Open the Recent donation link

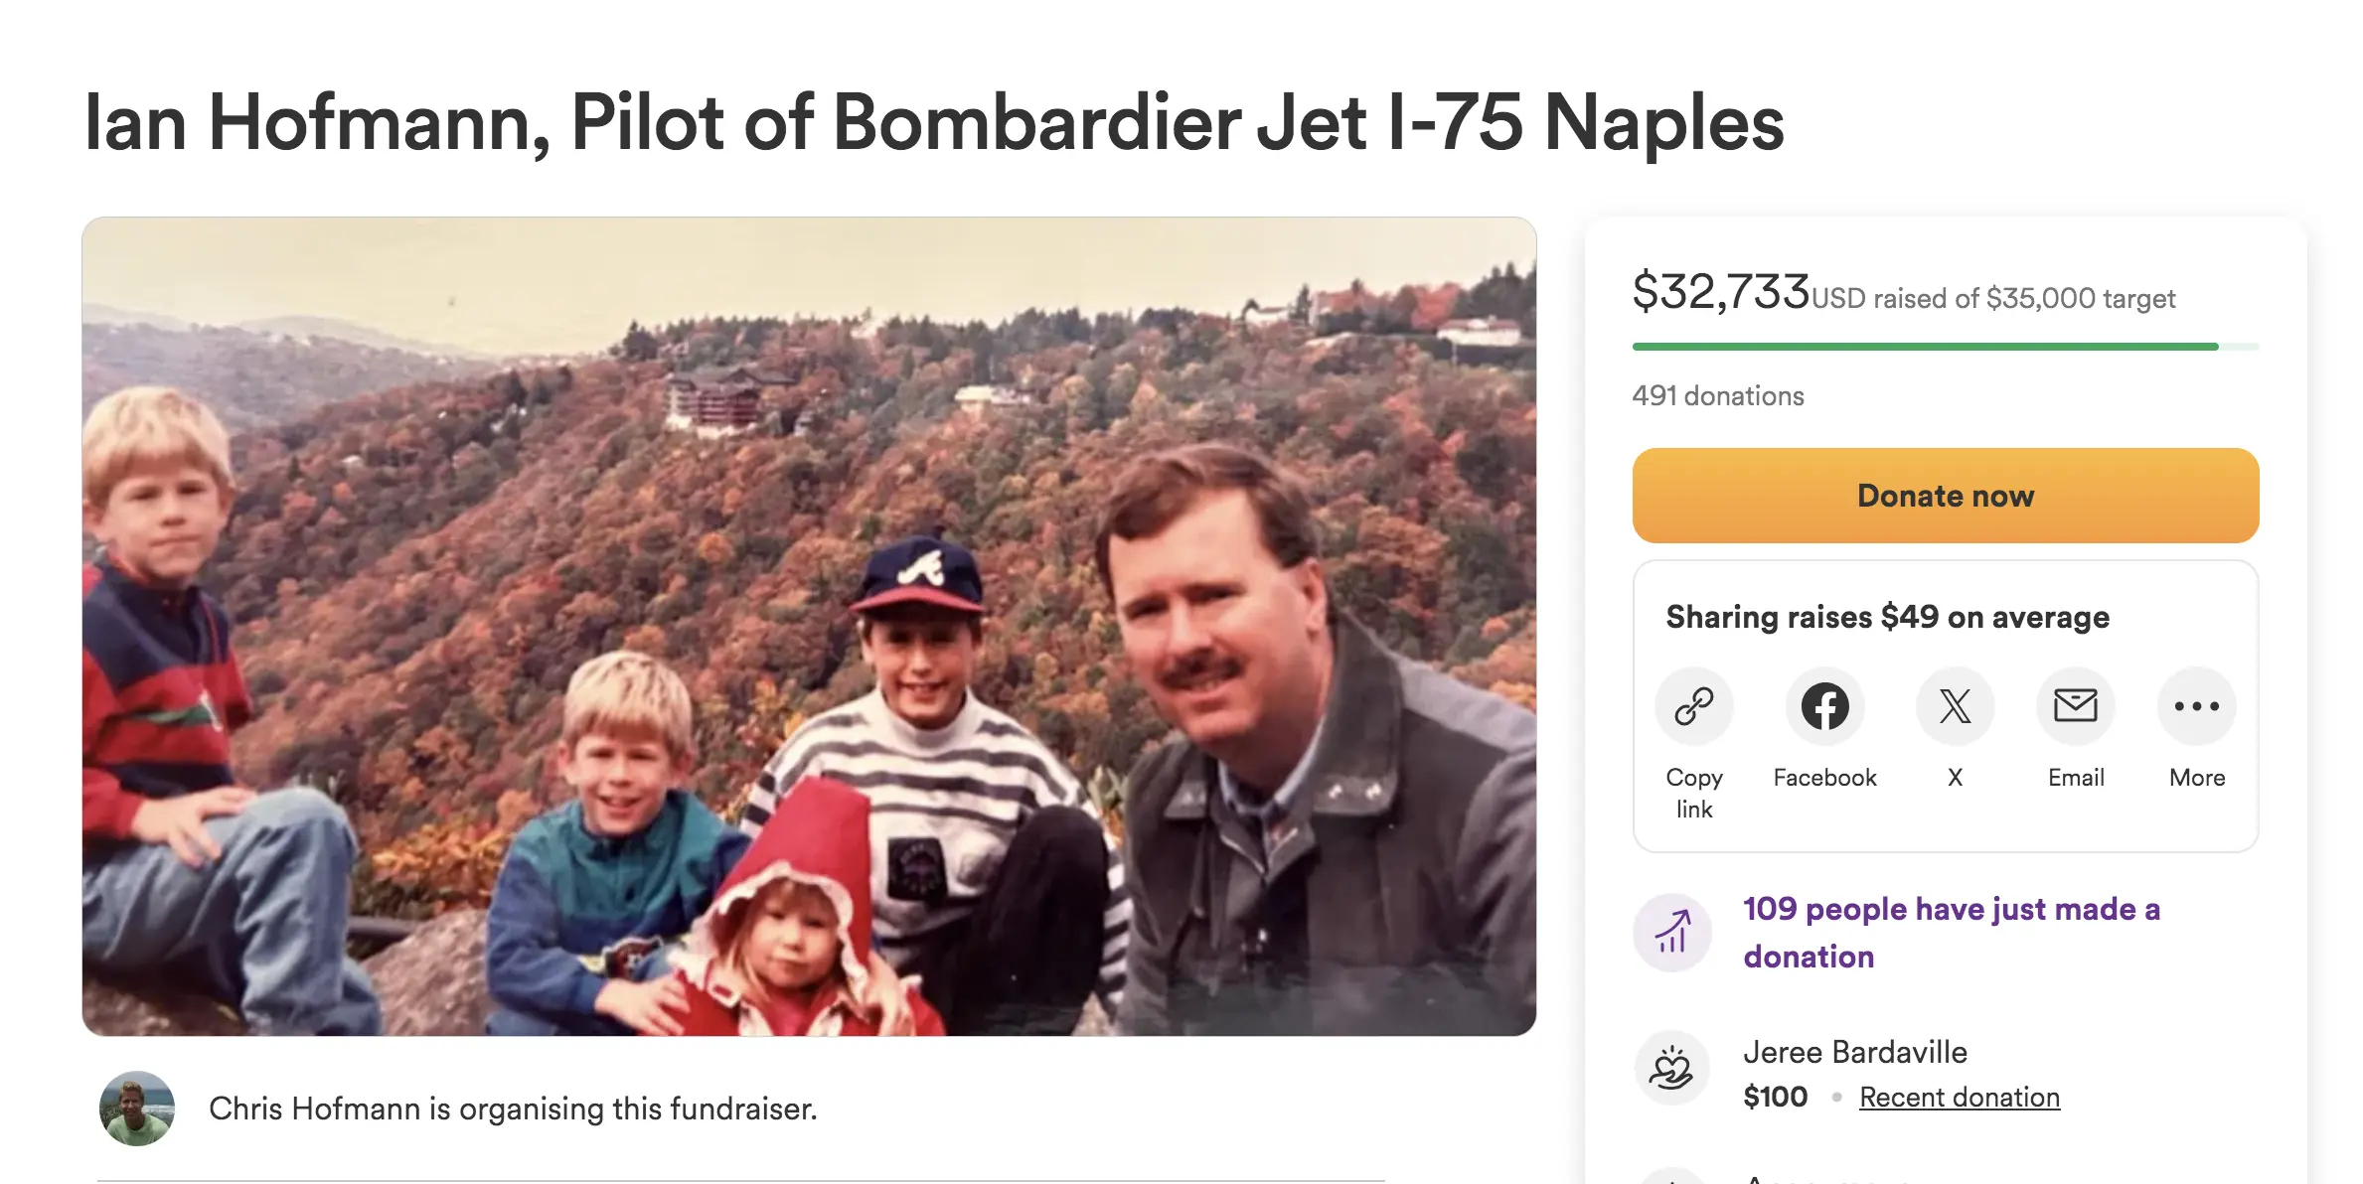pos(1959,1098)
